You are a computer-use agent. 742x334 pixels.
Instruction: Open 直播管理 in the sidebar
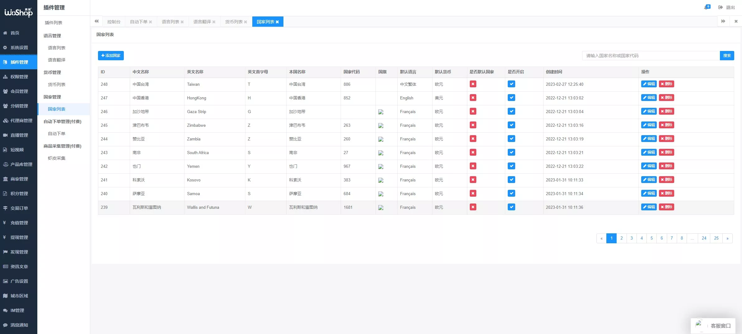pyautogui.click(x=19, y=135)
